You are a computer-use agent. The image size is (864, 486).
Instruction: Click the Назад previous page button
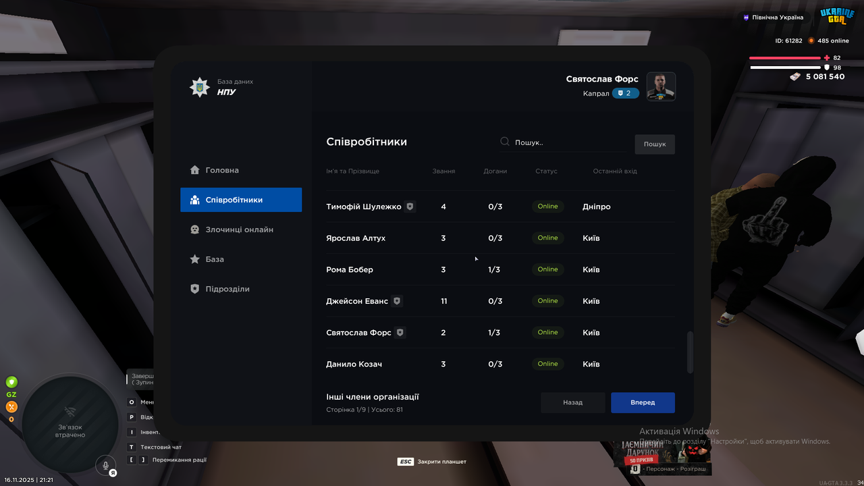(x=572, y=402)
